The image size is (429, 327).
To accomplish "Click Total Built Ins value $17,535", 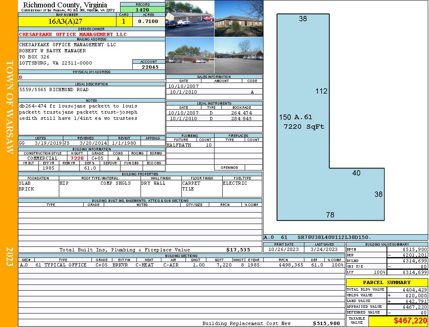I will click(238, 250).
